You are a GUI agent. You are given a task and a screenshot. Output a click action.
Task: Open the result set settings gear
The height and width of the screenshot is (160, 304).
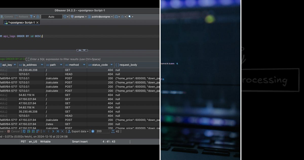[x=93, y=131]
